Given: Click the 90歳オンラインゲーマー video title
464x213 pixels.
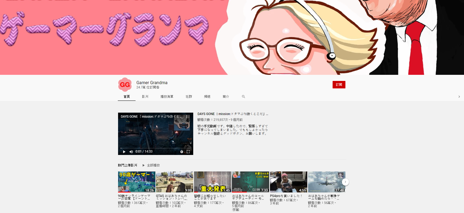Looking at the screenshot, I should click(x=134, y=197).
